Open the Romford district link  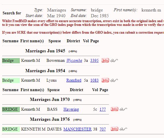tap(74, 80)
